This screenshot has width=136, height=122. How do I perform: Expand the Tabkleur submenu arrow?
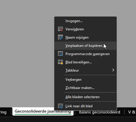click(x=113, y=70)
